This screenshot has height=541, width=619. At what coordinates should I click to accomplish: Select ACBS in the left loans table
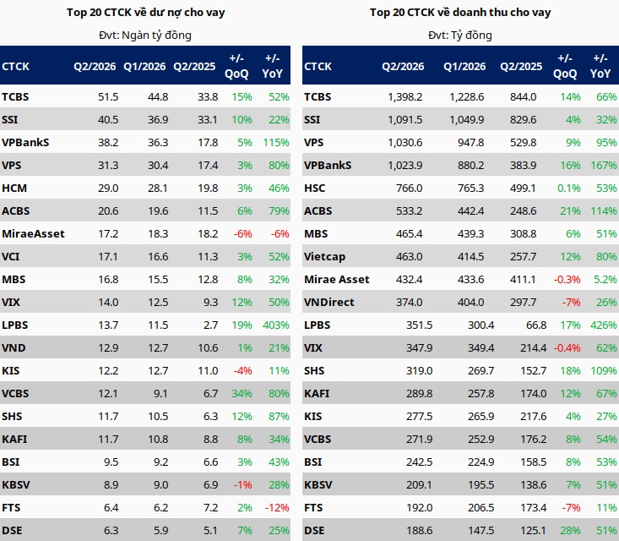click(16, 211)
